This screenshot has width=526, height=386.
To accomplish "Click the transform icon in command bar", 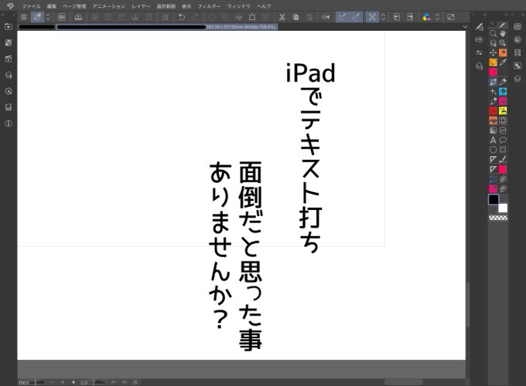I will tap(252, 17).
